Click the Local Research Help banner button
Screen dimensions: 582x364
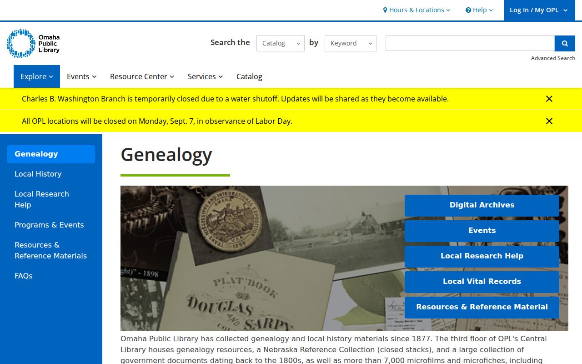click(482, 256)
